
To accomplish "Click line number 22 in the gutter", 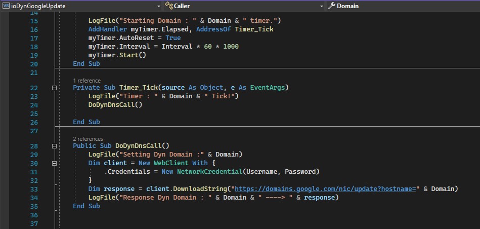I will pyautogui.click(x=34, y=88).
